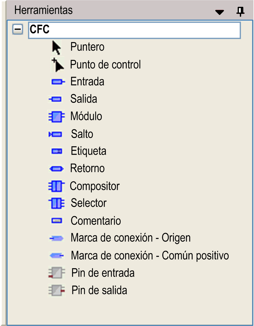Collapse the CFC tools group
The width and height of the screenshot is (254, 326).
(x=18, y=29)
